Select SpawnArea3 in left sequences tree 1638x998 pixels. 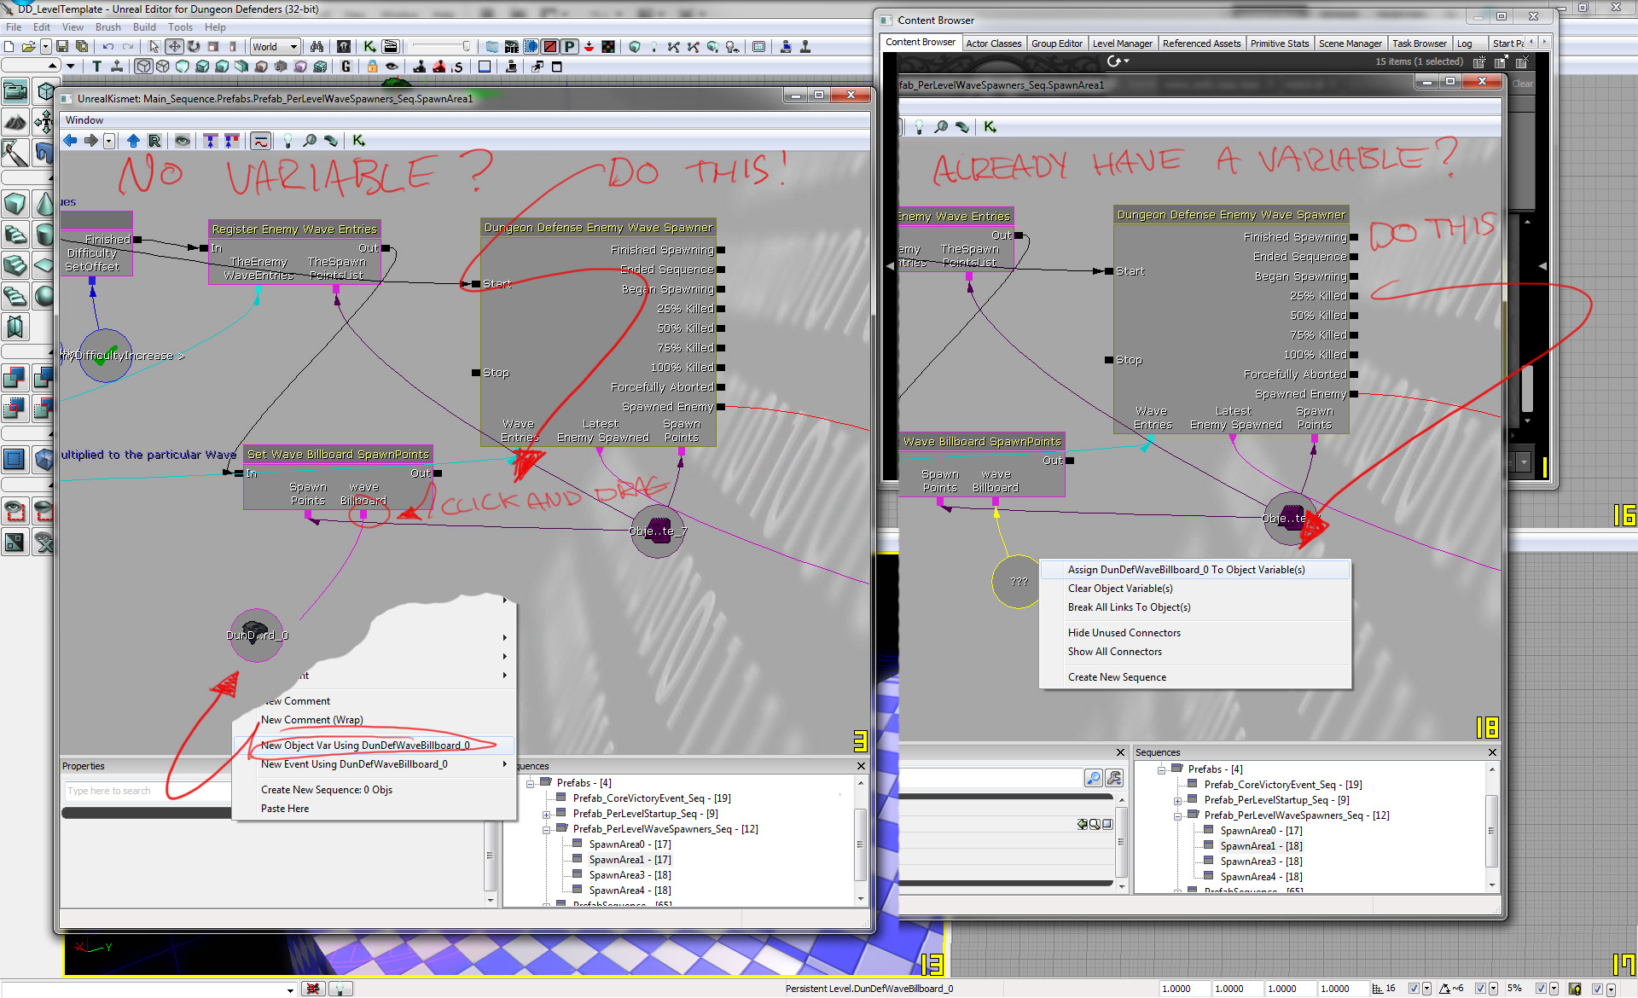tap(630, 875)
